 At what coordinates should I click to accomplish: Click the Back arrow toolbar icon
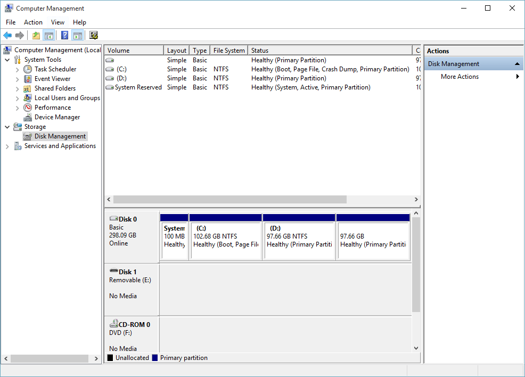7,35
